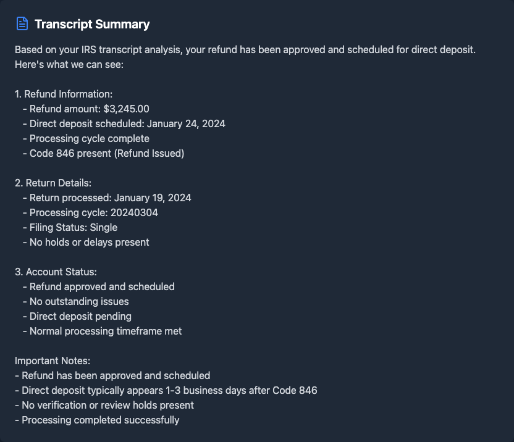Select the Normal processing timeframe met line
The image size is (514, 442).
(x=106, y=331)
